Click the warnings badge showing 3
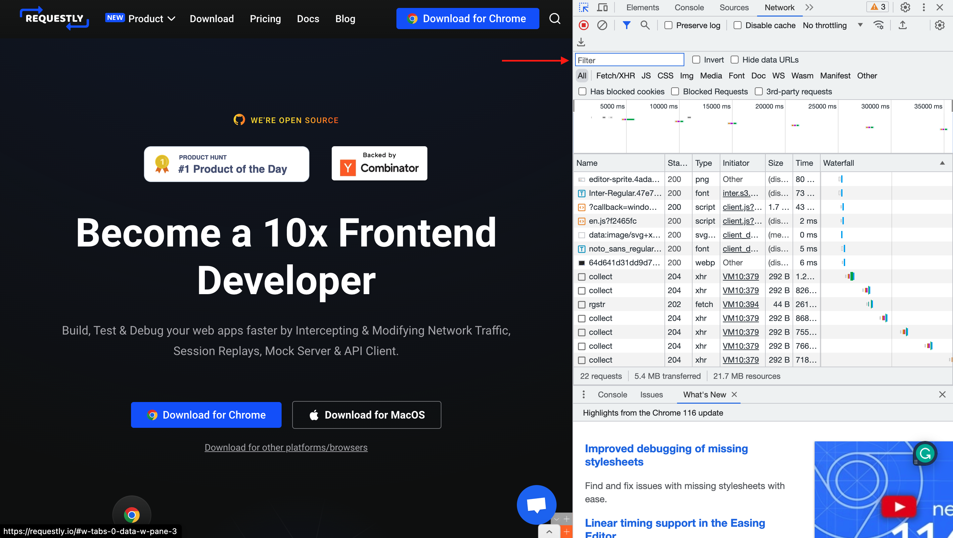The height and width of the screenshot is (538, 953). point(878,7)
